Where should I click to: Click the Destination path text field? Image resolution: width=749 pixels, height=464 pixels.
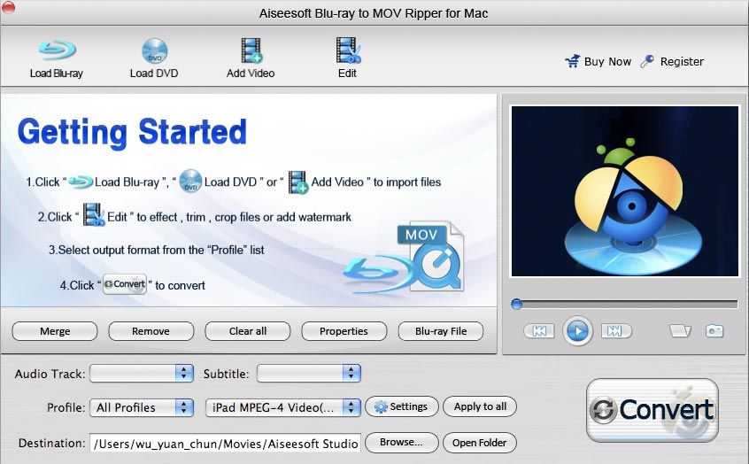[x=225, y=444]
